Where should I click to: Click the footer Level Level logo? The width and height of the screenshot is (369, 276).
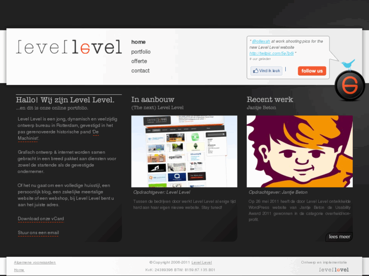click(x=334, y=269)
